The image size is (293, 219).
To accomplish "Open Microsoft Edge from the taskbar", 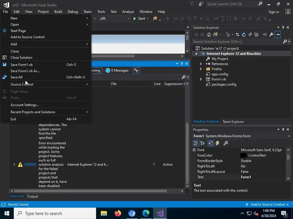I will click(146, 213).
